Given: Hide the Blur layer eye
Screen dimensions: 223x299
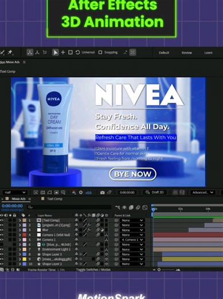Looking at the screenshot, I should pyautogui.click(x=2, y=230).
